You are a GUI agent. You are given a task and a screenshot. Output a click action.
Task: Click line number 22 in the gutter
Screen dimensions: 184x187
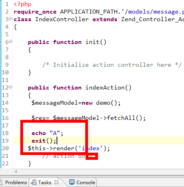[x=5, y=164]
